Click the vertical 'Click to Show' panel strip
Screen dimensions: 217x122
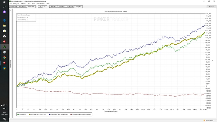11,64
